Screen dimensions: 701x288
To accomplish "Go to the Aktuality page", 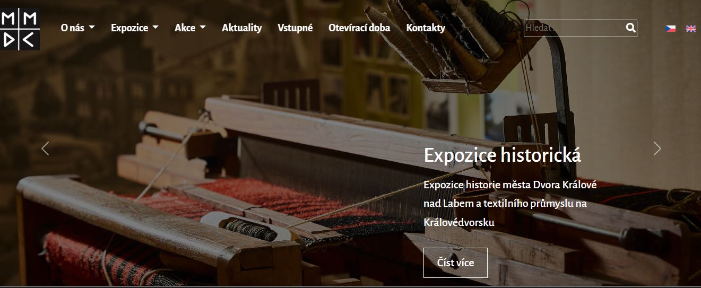I will pyautogui.click(x=242, y=28).
